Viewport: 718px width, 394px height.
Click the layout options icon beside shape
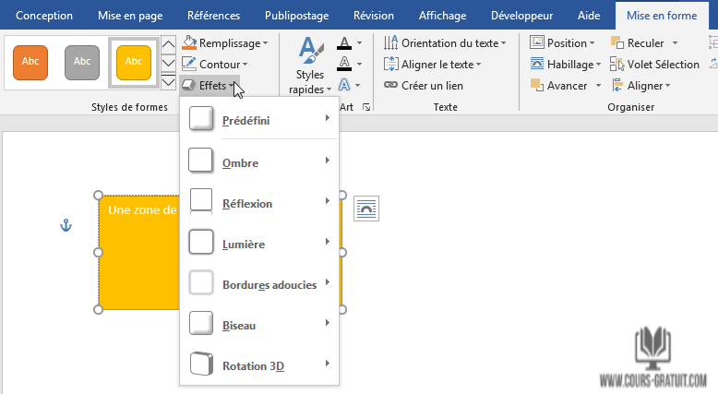366,209
